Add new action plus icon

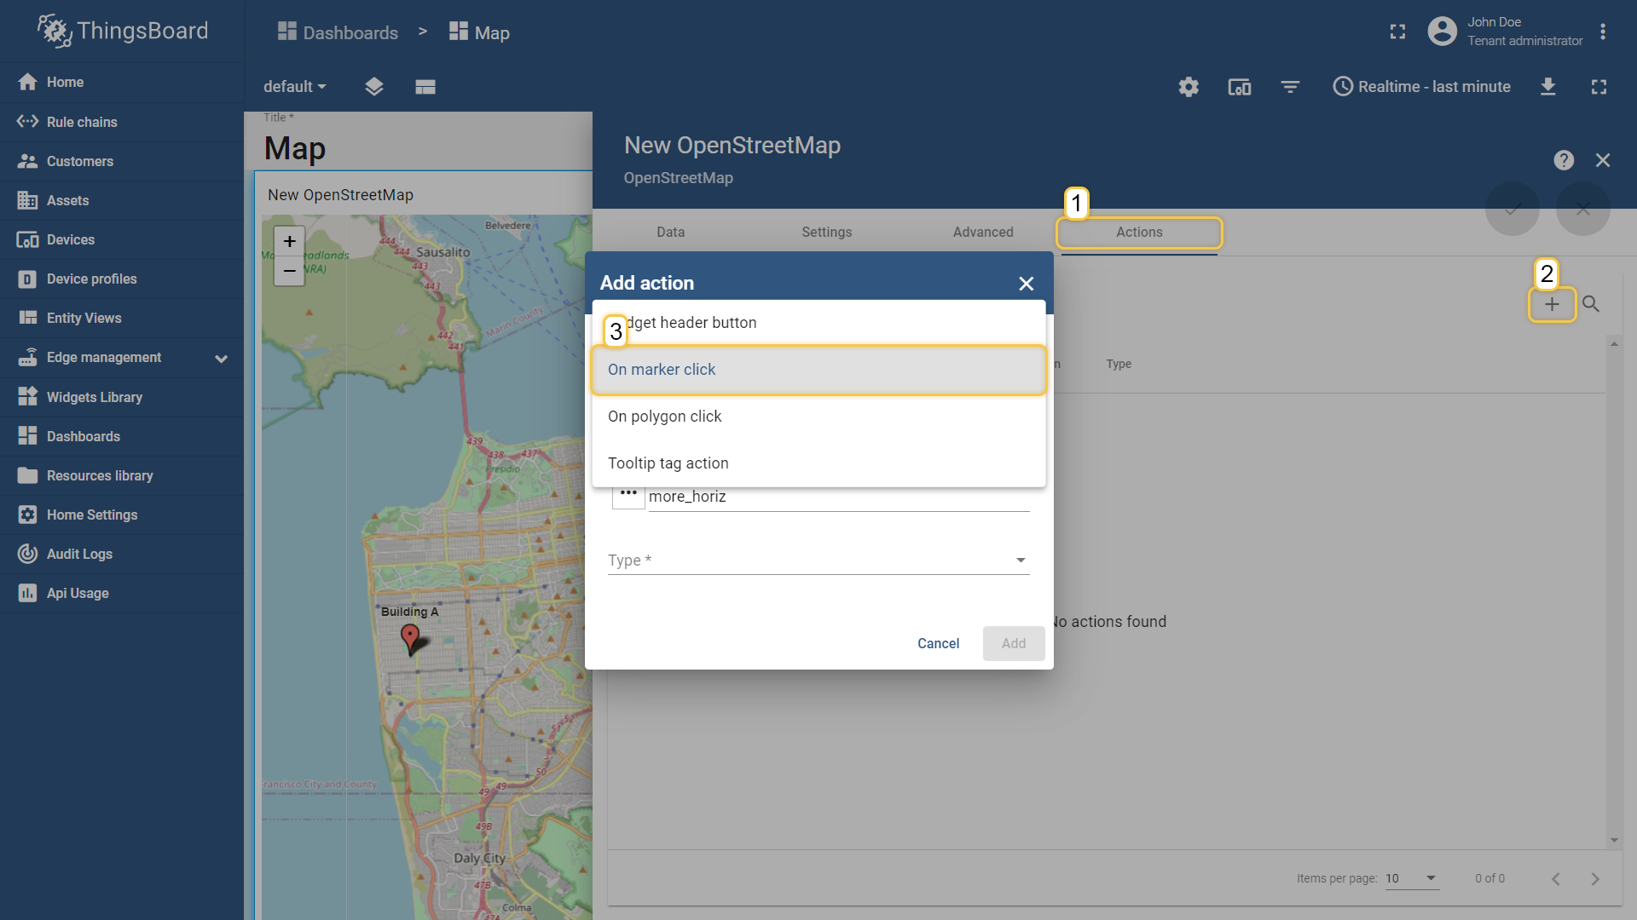[x=1552, y=304]
